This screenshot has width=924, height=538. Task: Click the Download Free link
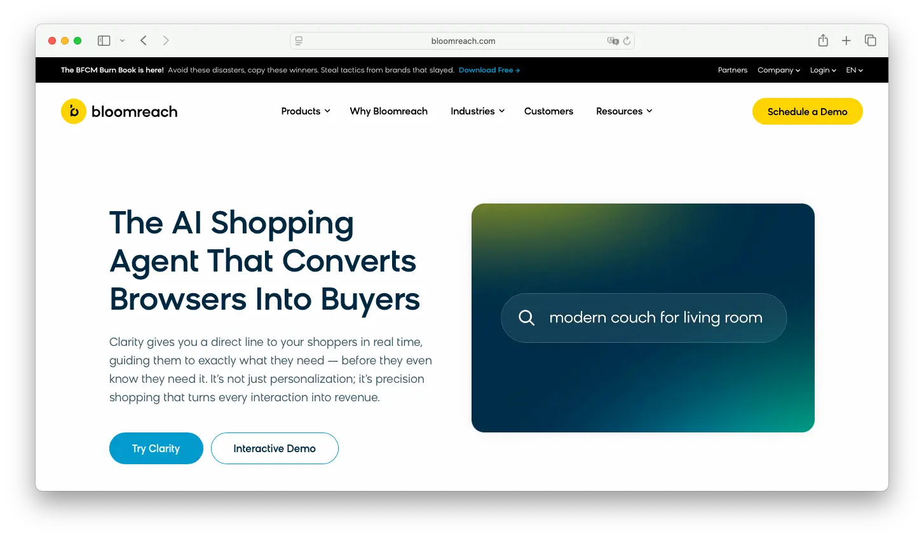[489, 70]
